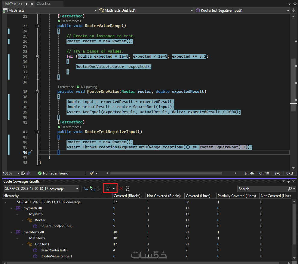Collapse the RooterValueRange method at line 23
Image resolution: width=298 pixels, height=264 pixels.
[x=37, y=26]
